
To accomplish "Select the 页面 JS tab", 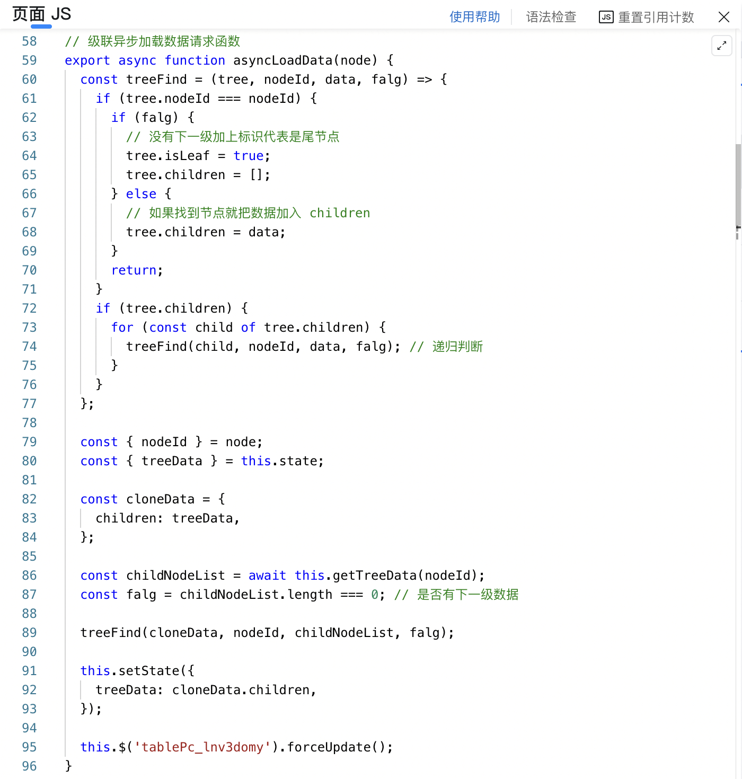I will pyautogui.click(x=41, y=14).
